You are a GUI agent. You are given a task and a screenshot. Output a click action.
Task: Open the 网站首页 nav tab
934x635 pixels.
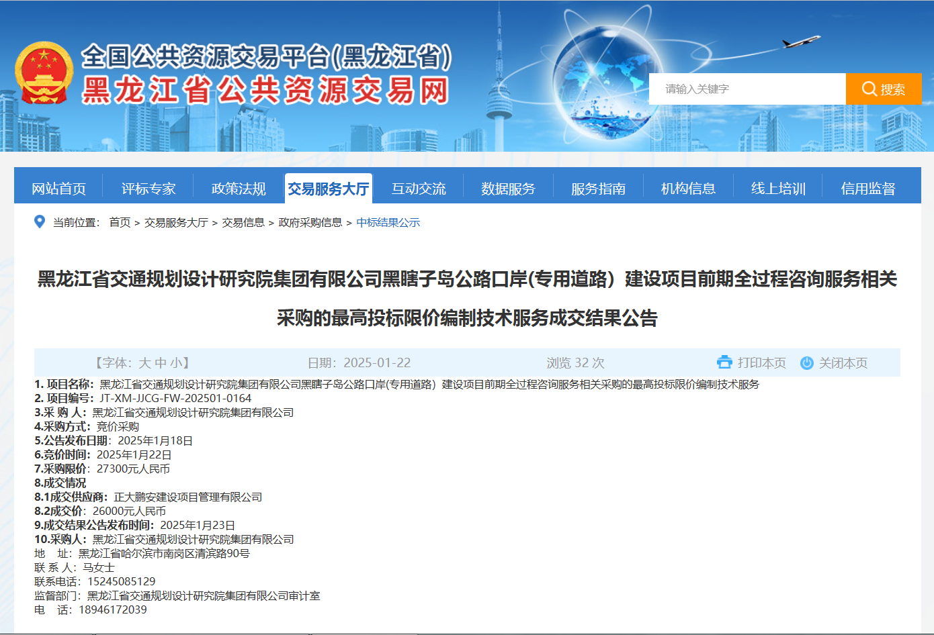point(59,189)
